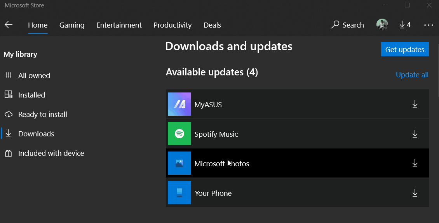Click the download icon for MyASUS
The width and height of the screenshot is (439, 223).
point(415,104)
